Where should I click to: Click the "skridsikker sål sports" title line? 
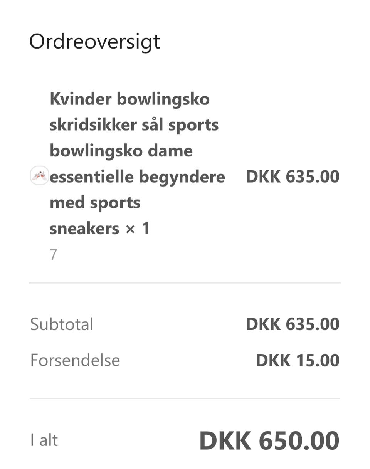coord(134,125)
